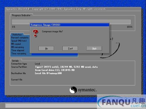Select High compression button

(x=94, y=48)
